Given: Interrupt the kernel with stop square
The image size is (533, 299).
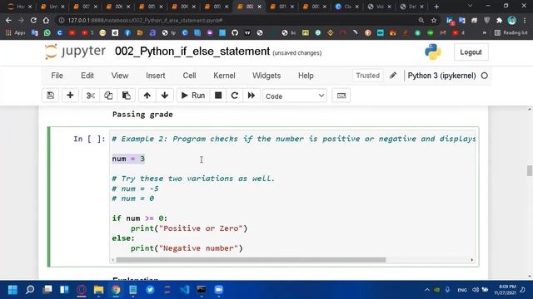Looking at the screenshot, I should click(218, 96).
